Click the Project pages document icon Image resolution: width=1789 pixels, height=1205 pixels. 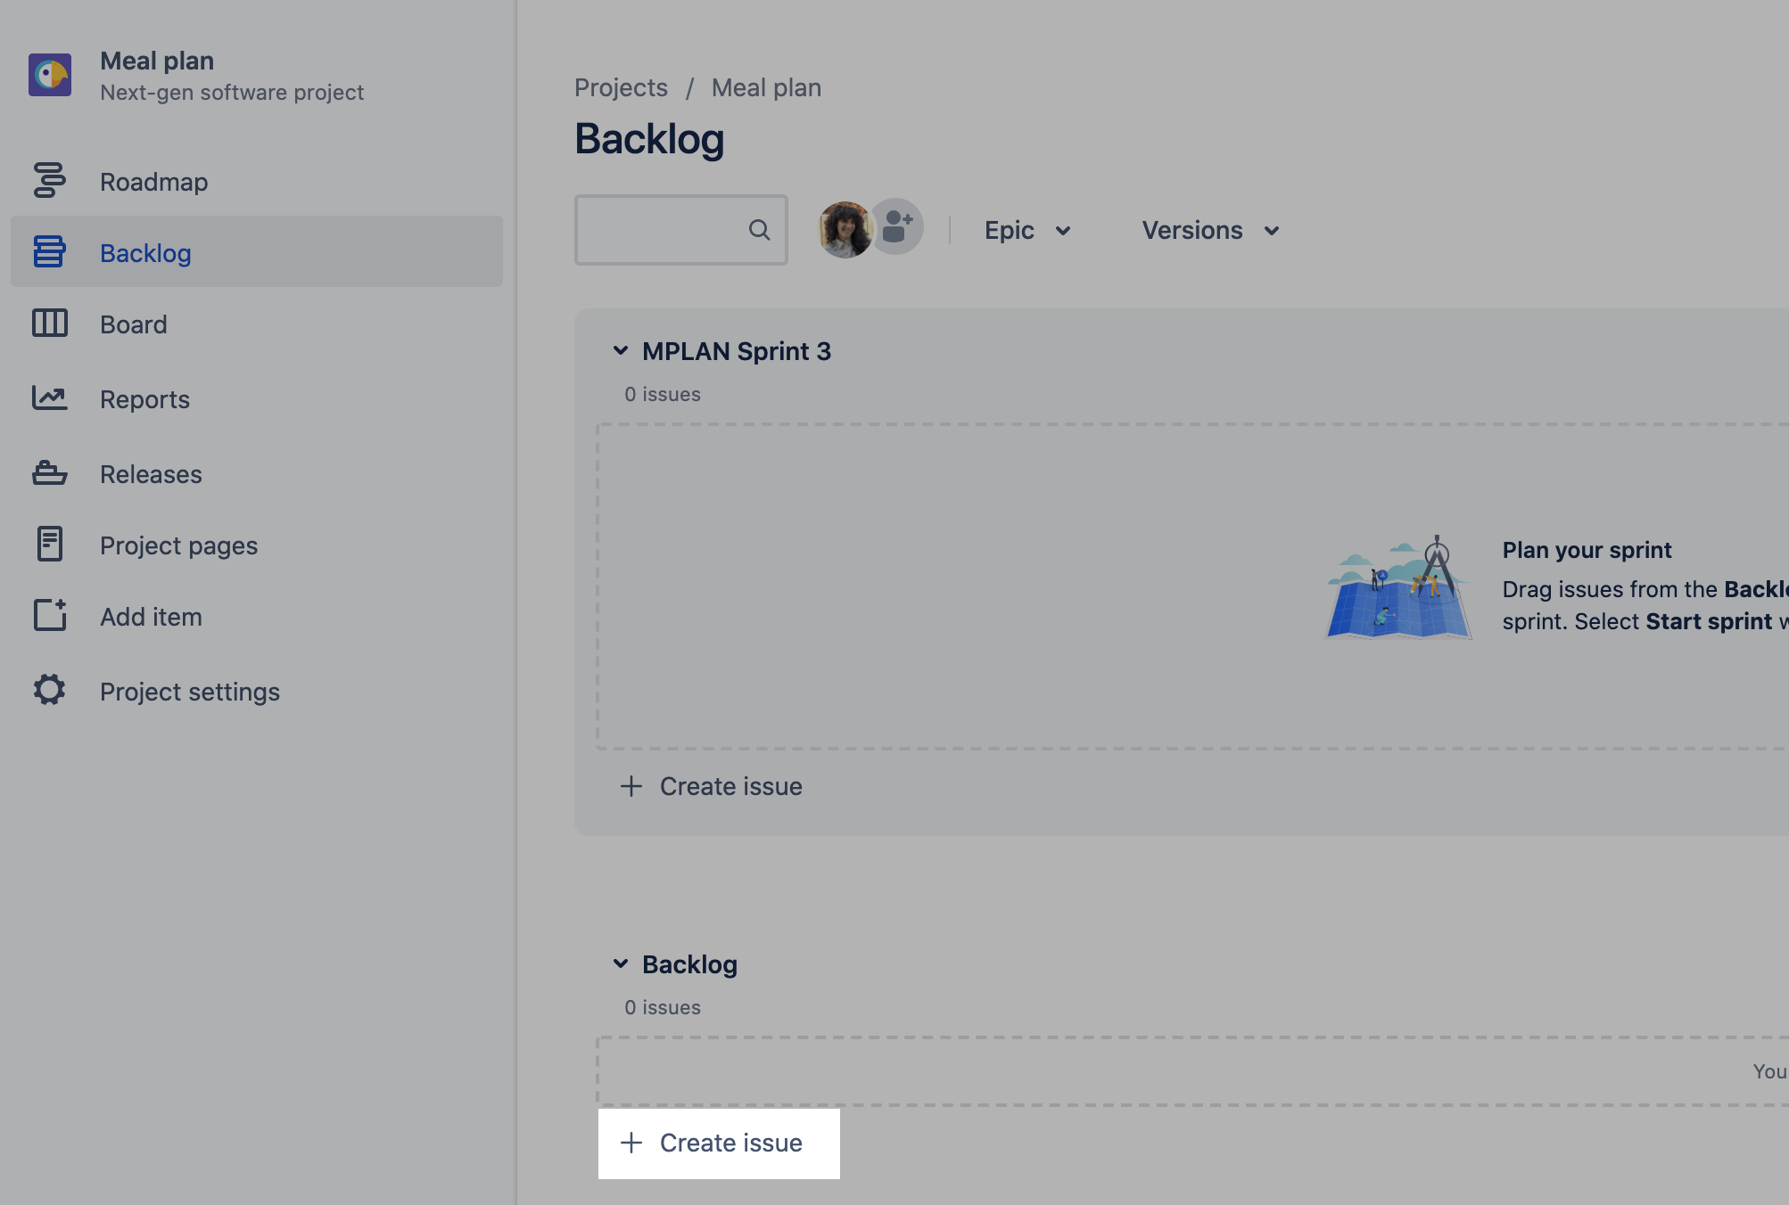pyautogui.click(x=49, y=544)
